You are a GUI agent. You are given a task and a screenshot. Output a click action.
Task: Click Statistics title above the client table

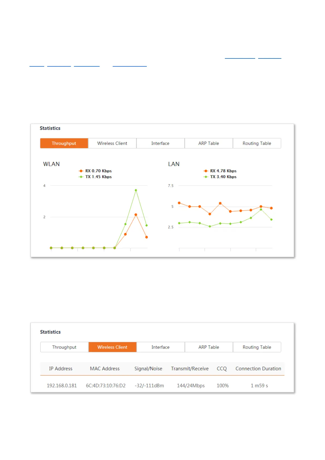point(50,332)
